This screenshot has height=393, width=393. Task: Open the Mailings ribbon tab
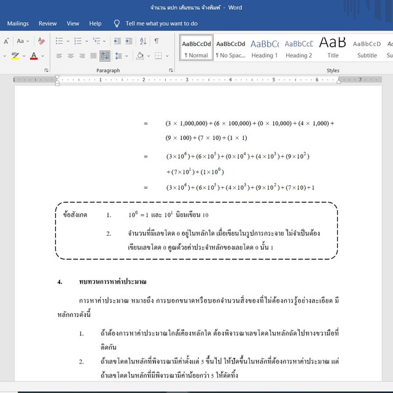(18, 23)
